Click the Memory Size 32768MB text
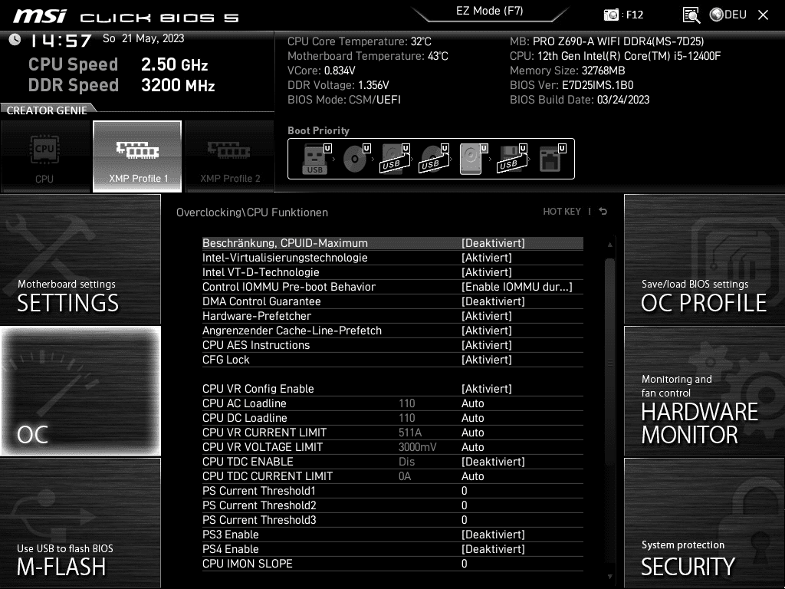The image size is (785, 589). point(567,71)
